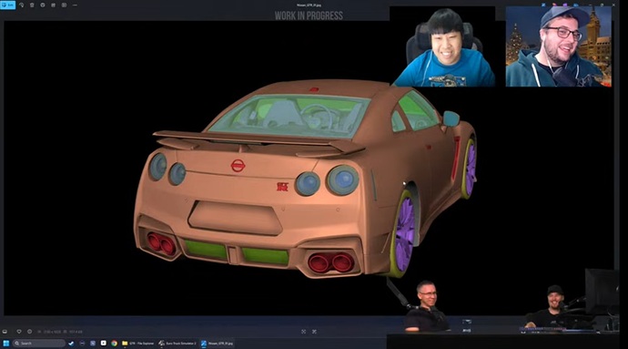Click the rotate image icon
Image resolution: width=628 pixels, height=349 pixels.
tap(21, 5)
